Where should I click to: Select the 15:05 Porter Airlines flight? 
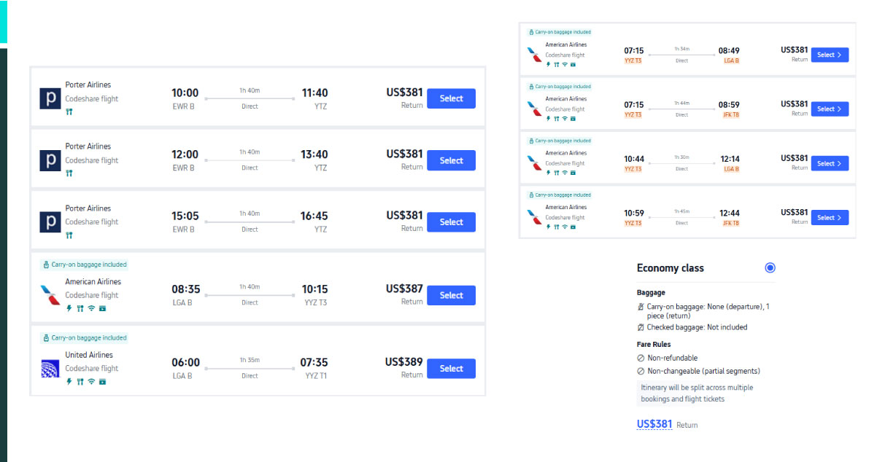(x=451, y=222)
